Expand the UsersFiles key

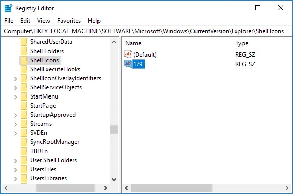pyautogui.click(x=16, y=170)
